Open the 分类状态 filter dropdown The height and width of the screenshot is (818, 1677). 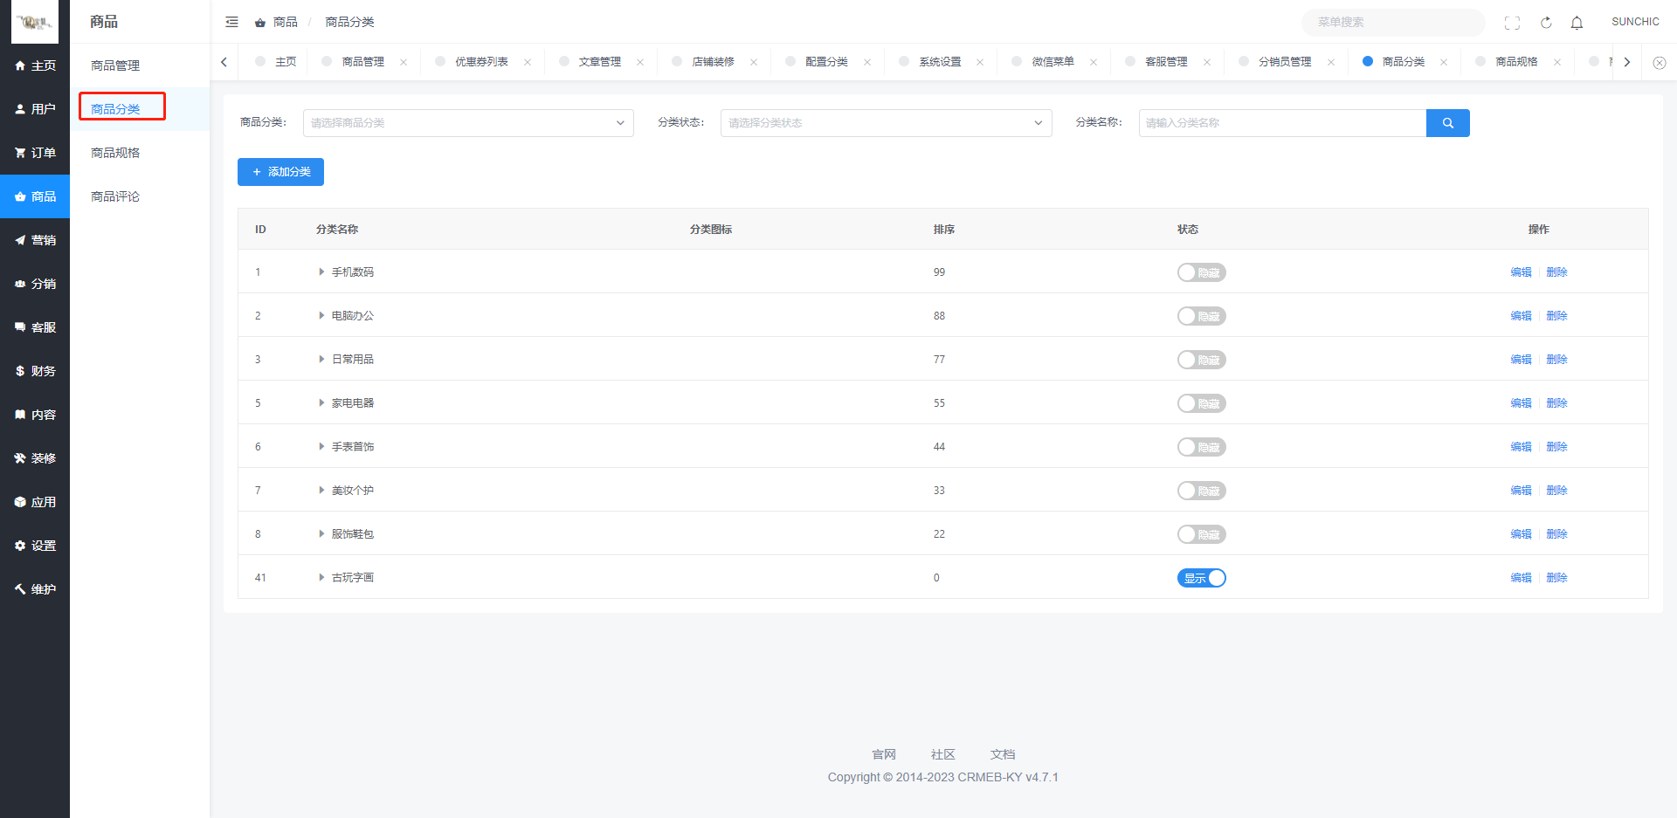886,123
